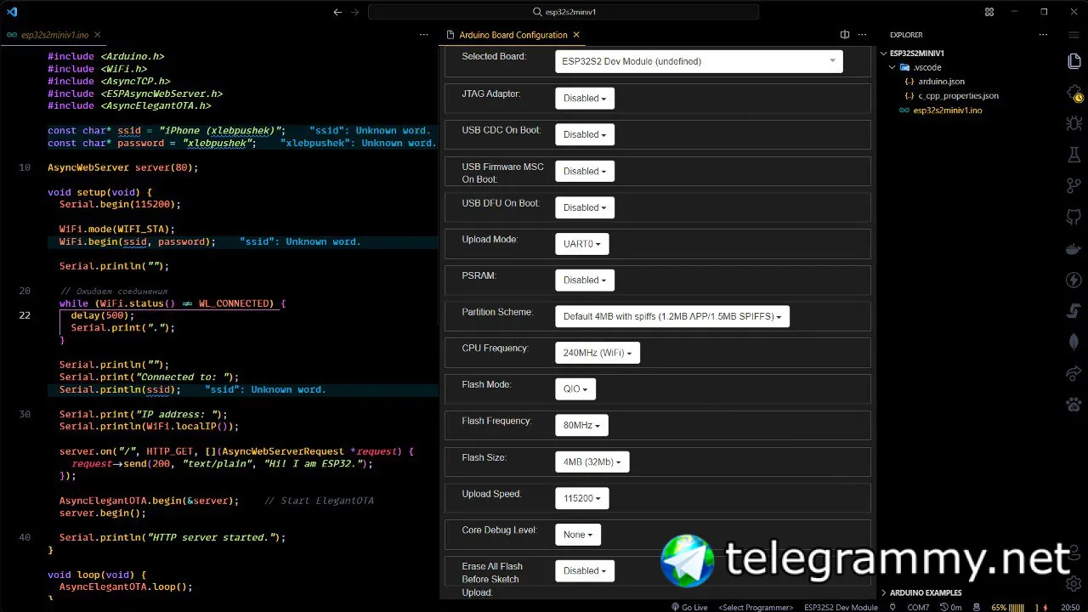Screen dimensions: 1088x612
Task: Open the USB CDC On Boot dropdown
Action: click(x=585, y=134)
